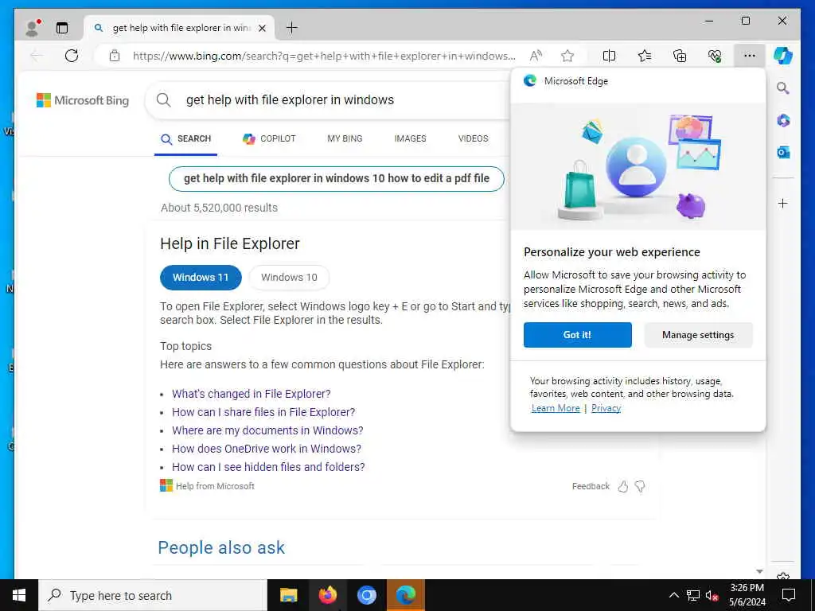The height and width of the screenshot is (611, 815).
Task: Open Learn More link in popup
Action: (555, 408)
